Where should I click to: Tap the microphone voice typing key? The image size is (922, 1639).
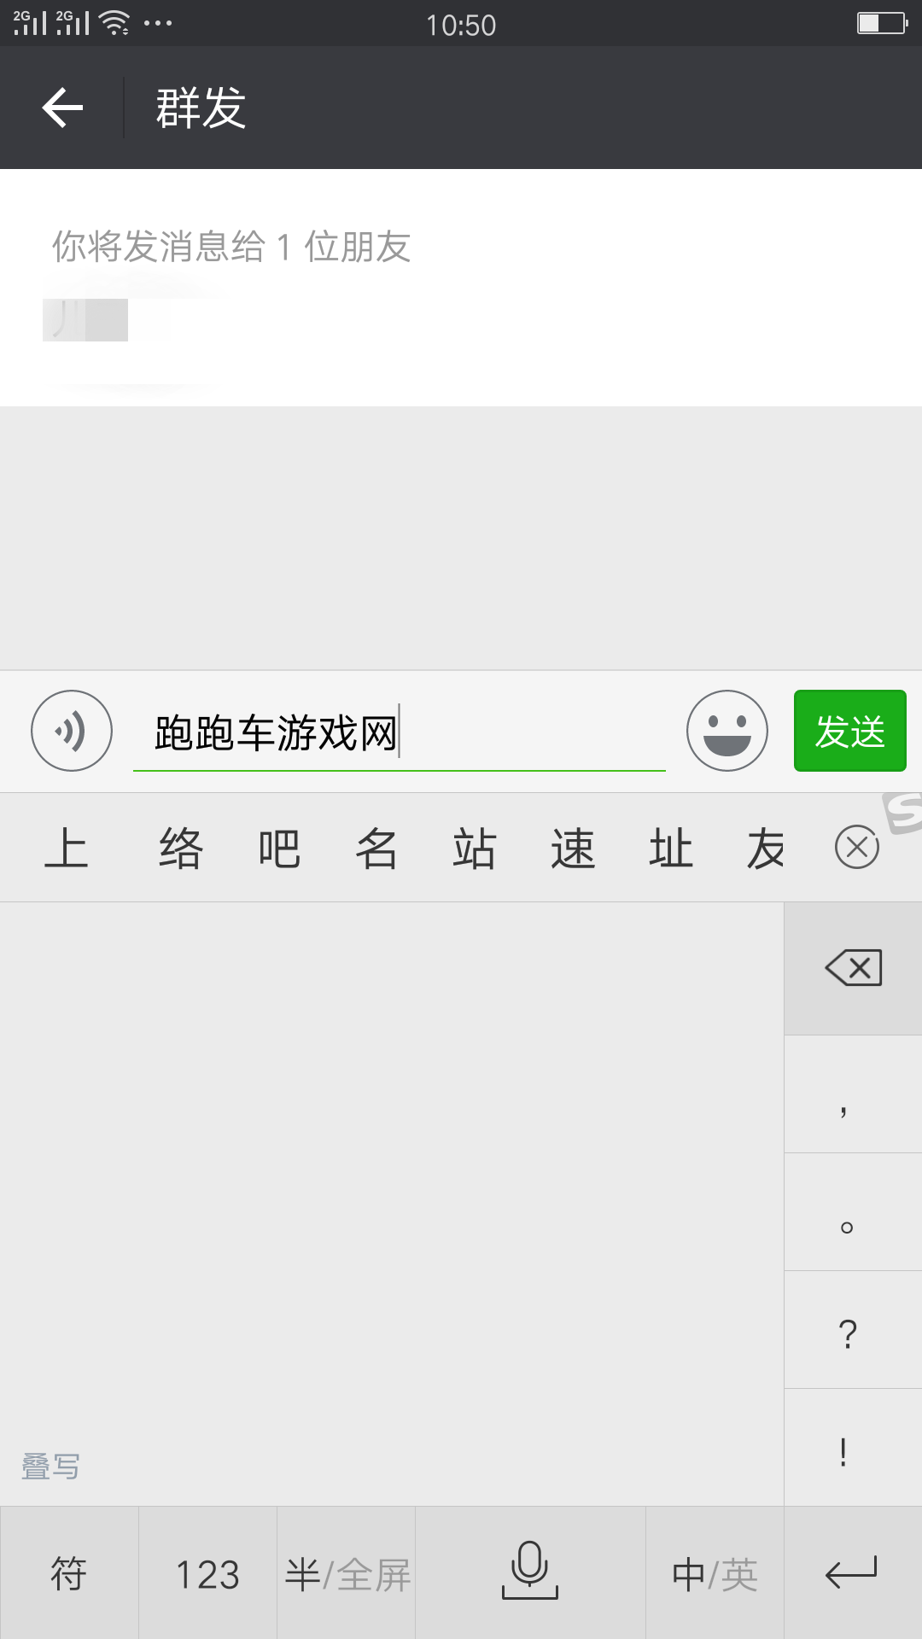point(530,1572)
